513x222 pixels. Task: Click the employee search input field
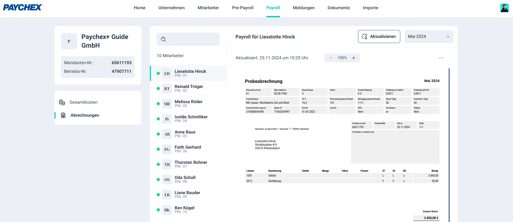(188, 39)
